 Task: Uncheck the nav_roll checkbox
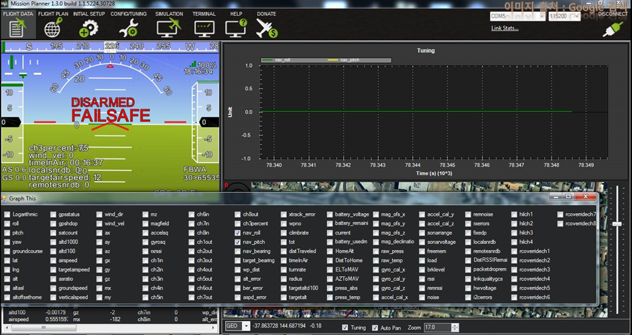point(237,232)
